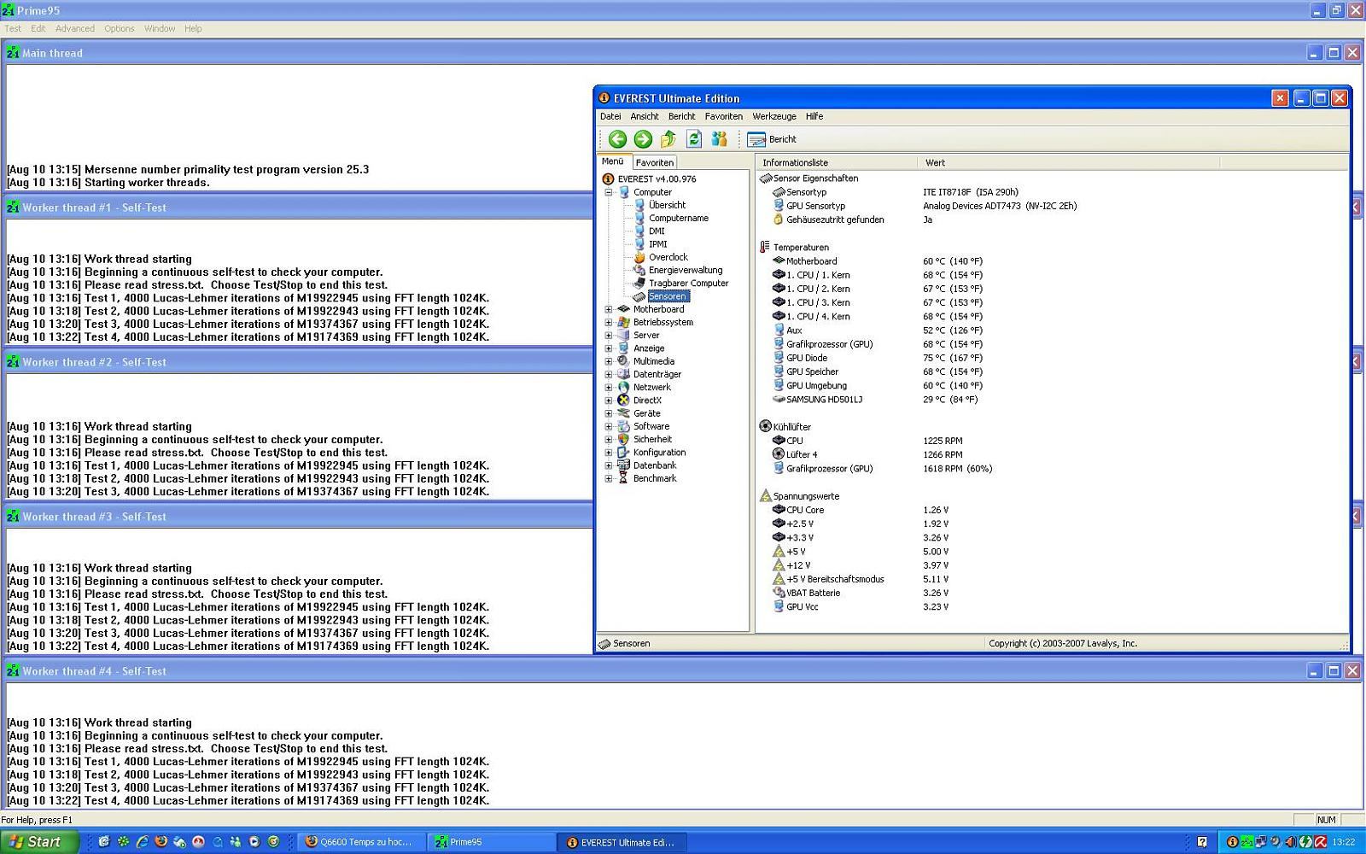Expand the DirectX tree node

(x=609, y=401)
